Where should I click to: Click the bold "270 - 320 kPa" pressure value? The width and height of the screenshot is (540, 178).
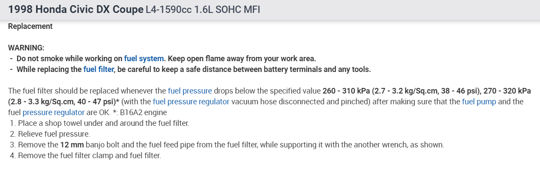[x=507, y=91]
